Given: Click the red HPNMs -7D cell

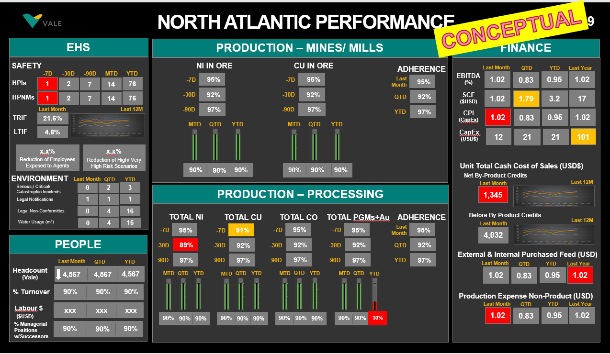Looking at the screenshot, I should point(47,98).
